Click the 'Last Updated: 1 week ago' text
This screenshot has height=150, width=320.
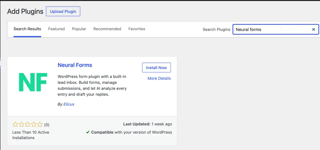point(148,124)
